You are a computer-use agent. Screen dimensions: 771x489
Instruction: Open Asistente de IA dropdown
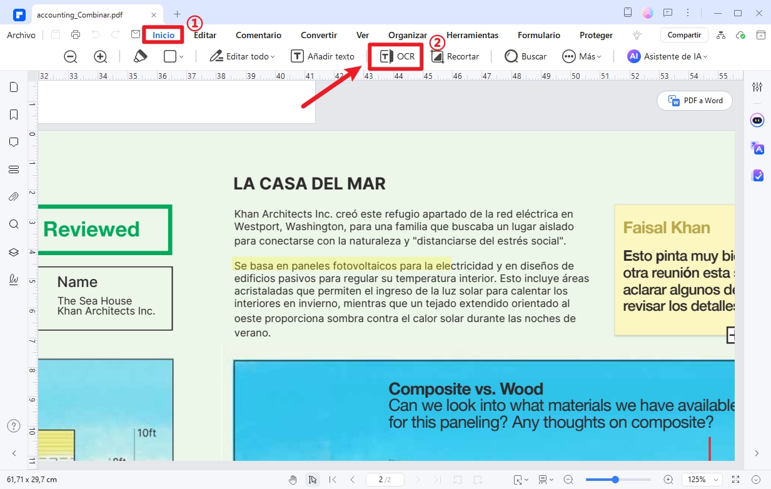pos(668,56)
